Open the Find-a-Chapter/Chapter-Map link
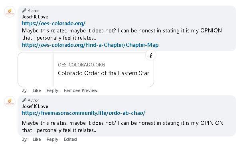This screenshot has height=150, width=245. [90, 45]
